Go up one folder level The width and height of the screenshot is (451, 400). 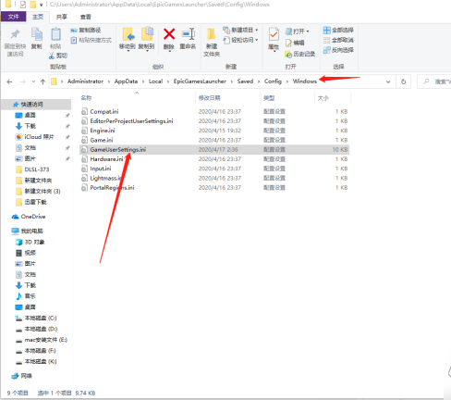(43, 81)
